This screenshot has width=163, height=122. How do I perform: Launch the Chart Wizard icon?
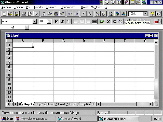click(111, 14)
